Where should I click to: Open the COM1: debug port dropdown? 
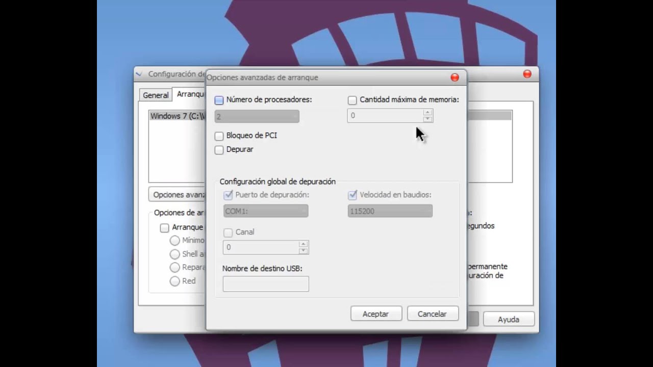tap(266, 211)
